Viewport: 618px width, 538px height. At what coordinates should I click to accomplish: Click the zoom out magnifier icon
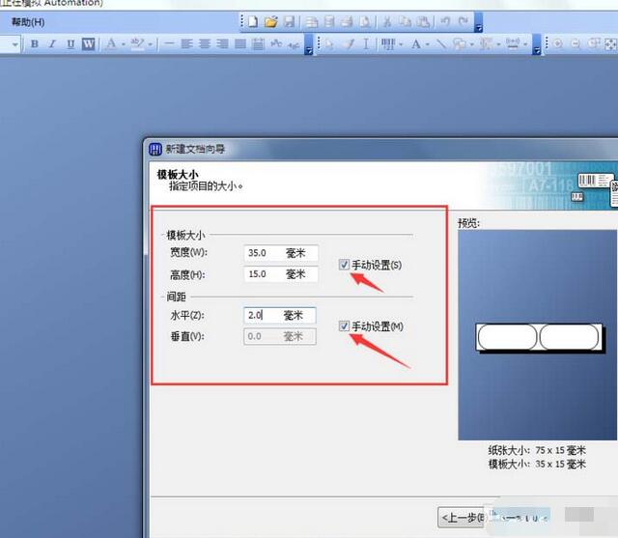(x=576, y=43)
